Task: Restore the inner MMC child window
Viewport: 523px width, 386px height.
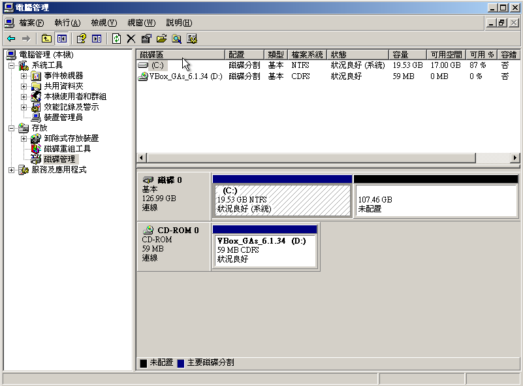Action: pyautogui.click(x=501, y=23)
